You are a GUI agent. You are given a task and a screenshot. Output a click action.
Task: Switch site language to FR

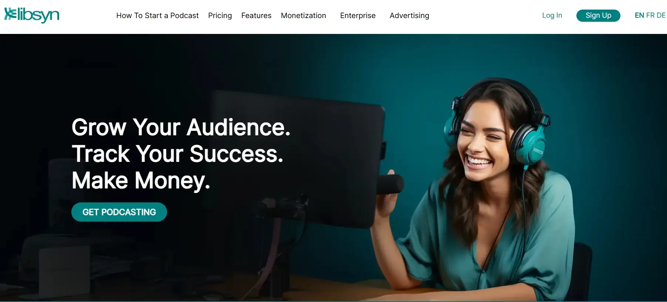click(650, 15)
